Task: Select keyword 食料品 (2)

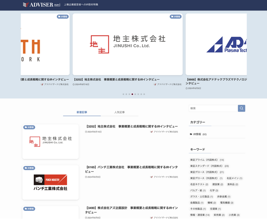Action: (233, 185)
